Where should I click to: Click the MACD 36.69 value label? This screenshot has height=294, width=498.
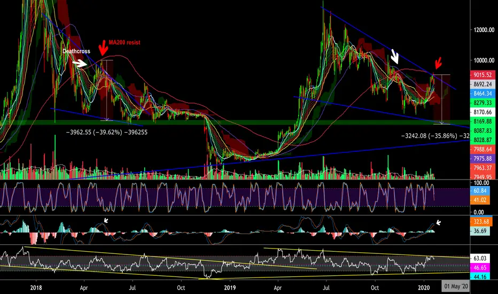pyautogui.click(x=480, y=231)
